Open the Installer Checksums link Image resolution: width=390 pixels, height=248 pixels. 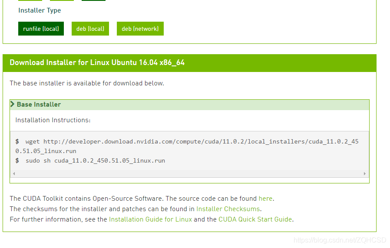[x=228, y=209]
